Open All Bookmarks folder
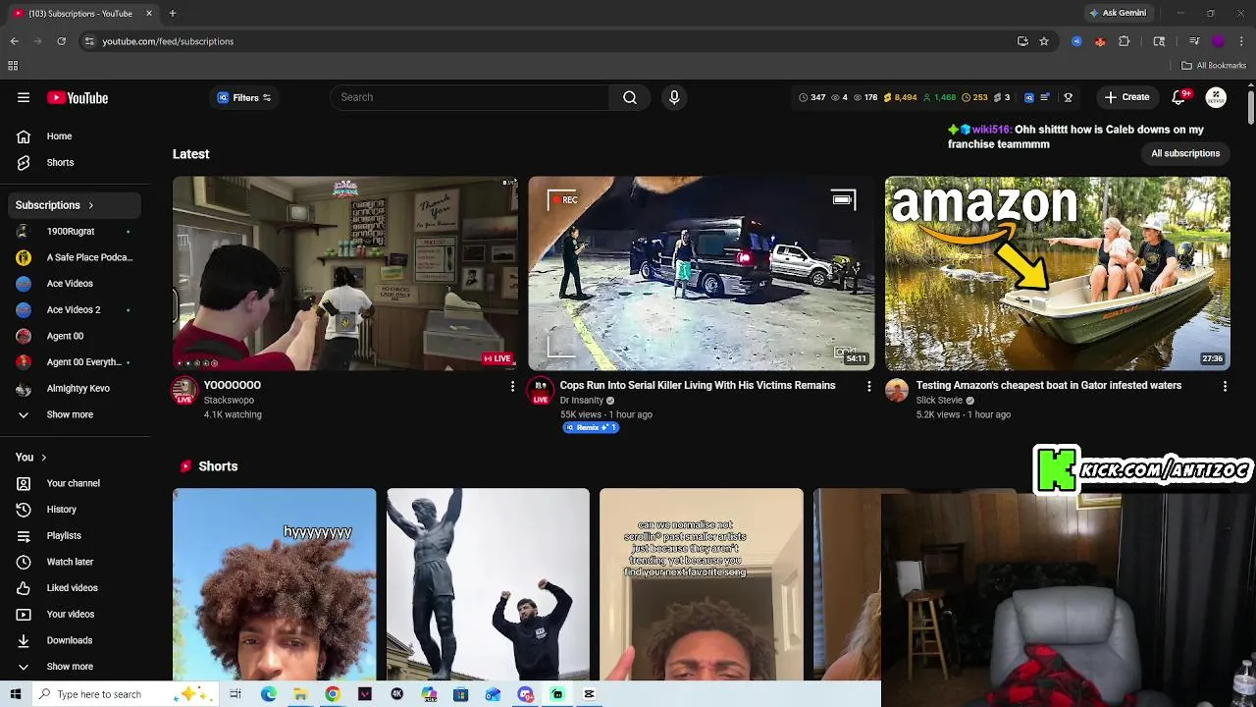 point(1214,66)
